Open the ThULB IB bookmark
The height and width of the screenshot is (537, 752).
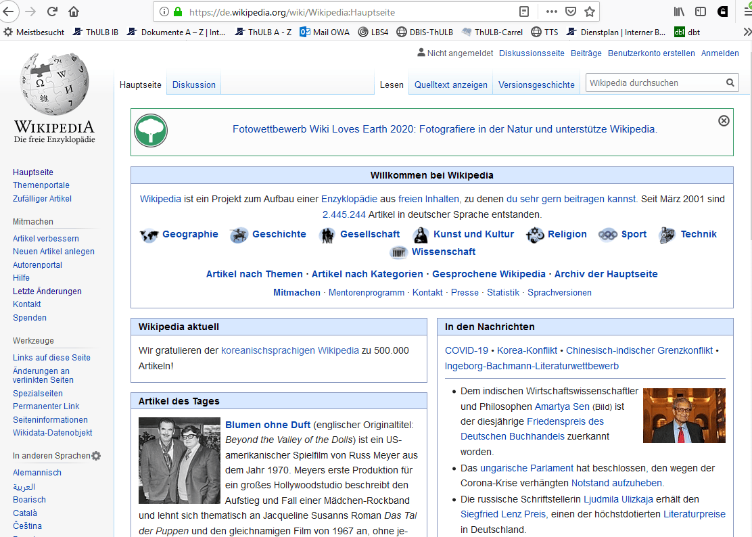95,32
